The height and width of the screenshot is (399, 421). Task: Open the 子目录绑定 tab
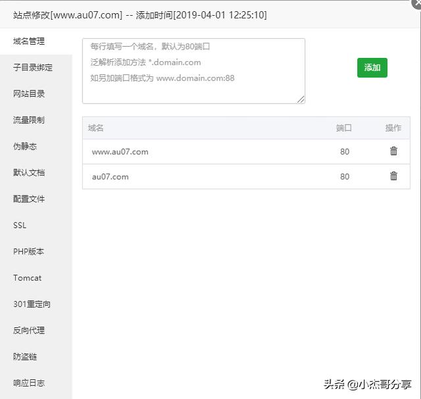coord(36,68)
